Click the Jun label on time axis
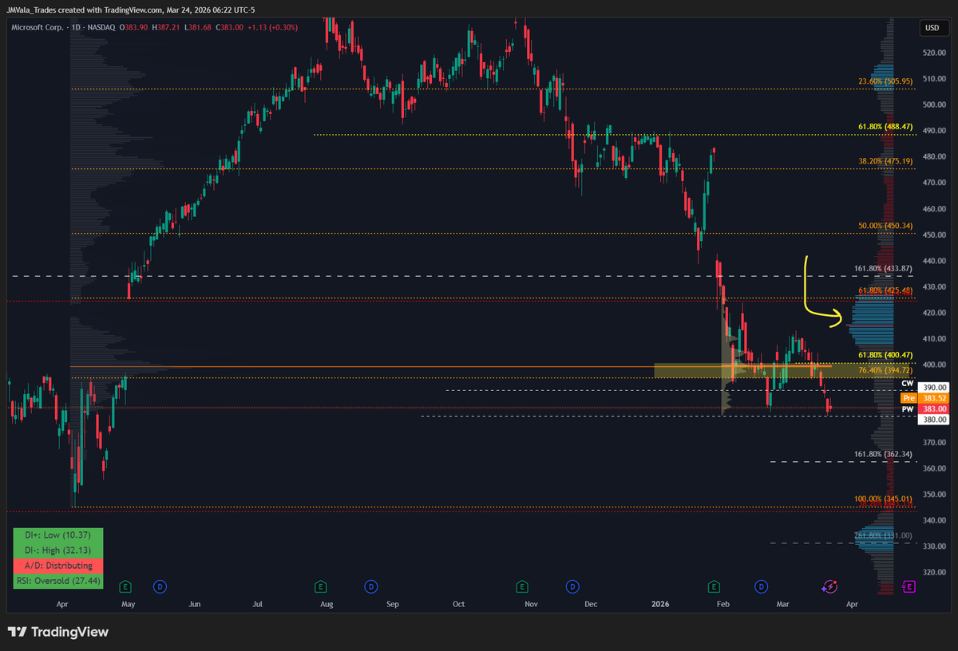Image resolution: width=958 pixels, height=651 pixels. pos(194,605)
